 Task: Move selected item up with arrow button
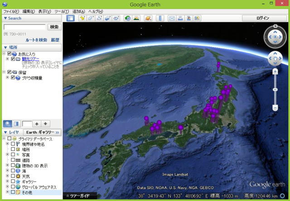[37, 124]
